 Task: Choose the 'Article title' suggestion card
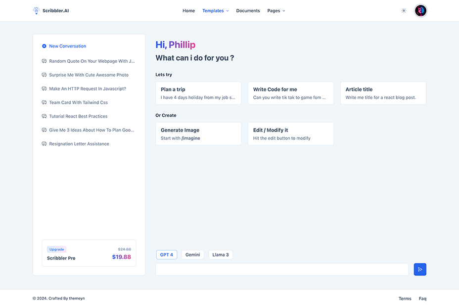pyautogui.click(x=383, y=93)
